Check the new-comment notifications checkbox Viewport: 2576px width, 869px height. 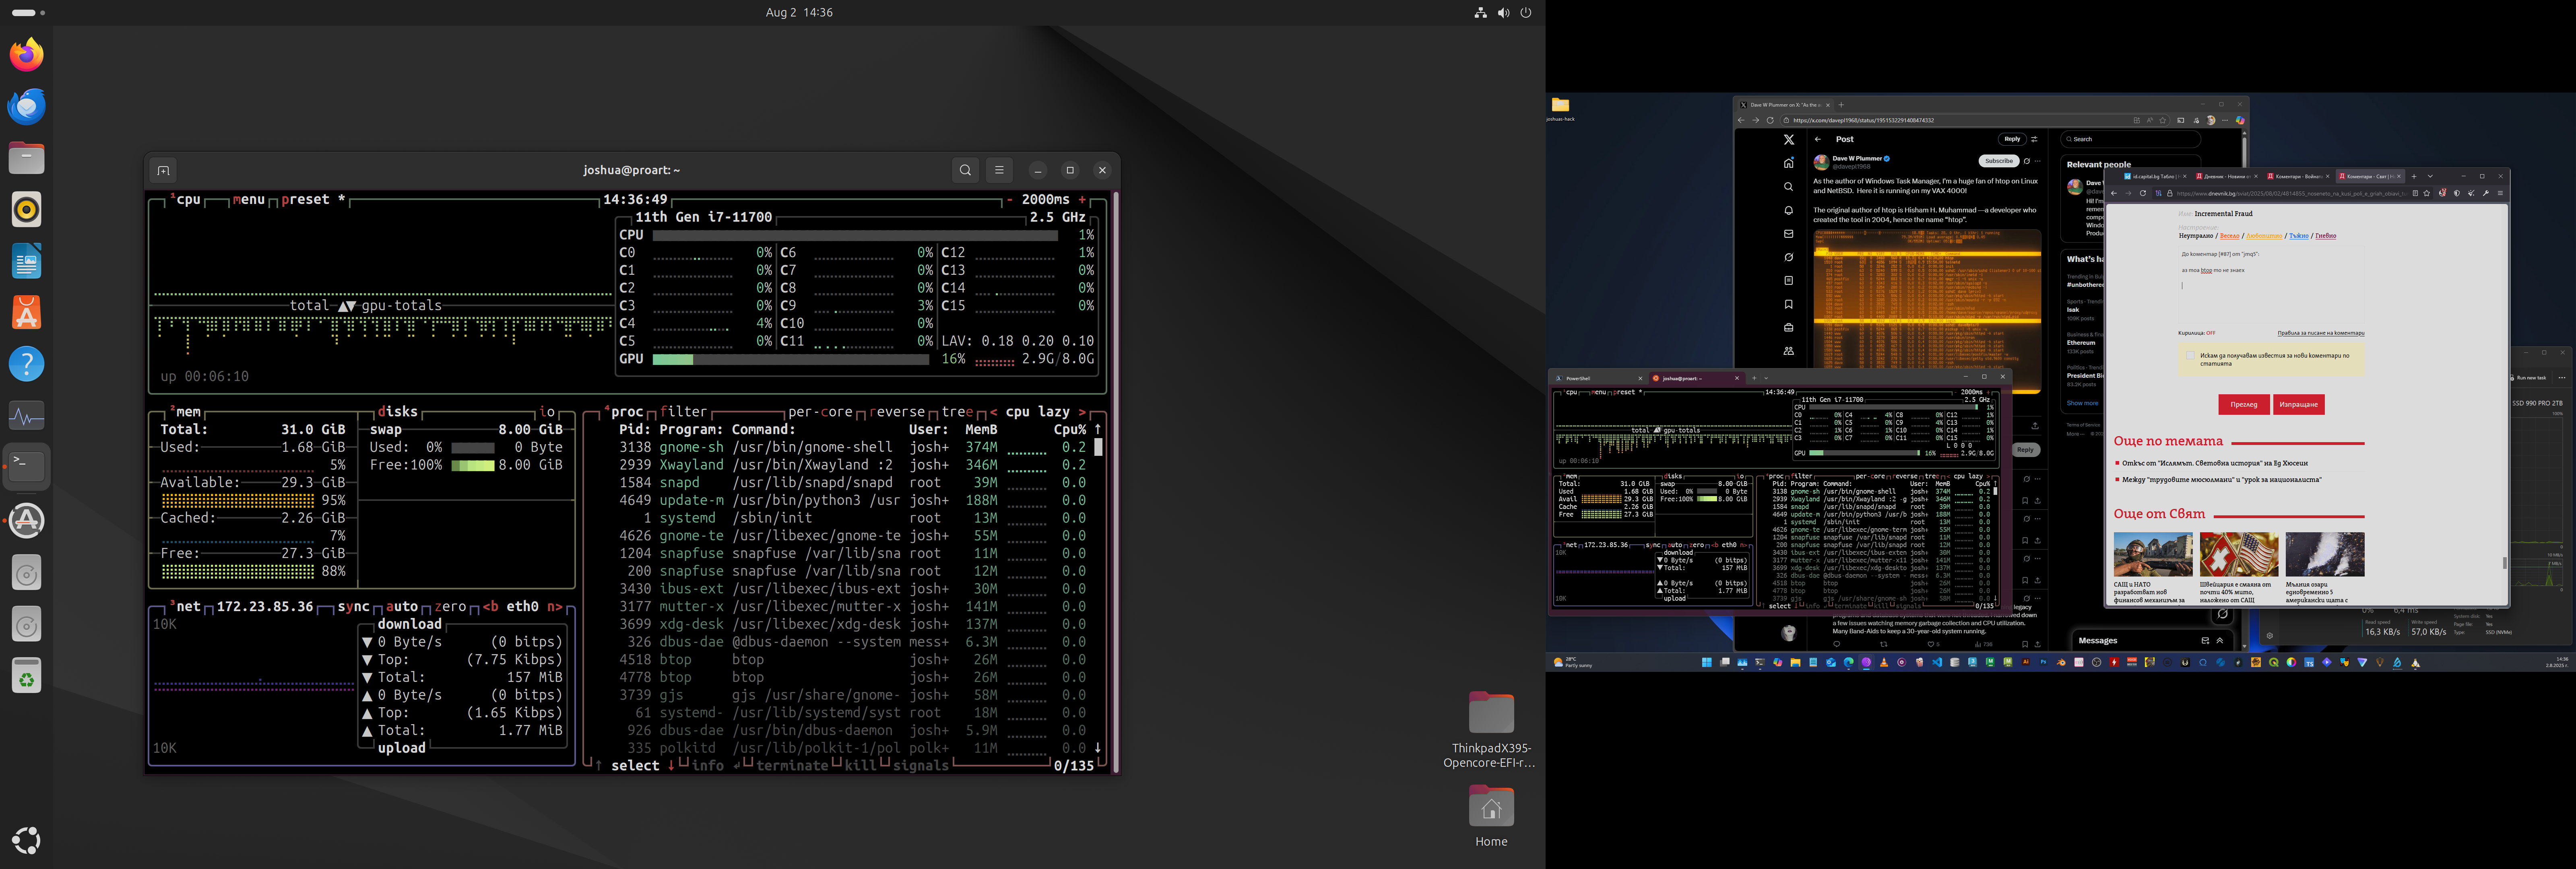click(2190, 356)
